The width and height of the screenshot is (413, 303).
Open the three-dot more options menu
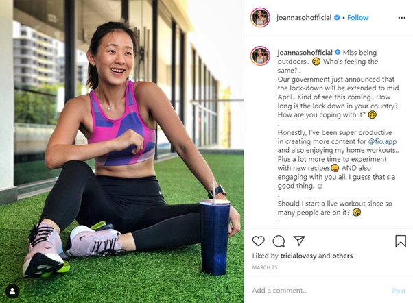401,18
